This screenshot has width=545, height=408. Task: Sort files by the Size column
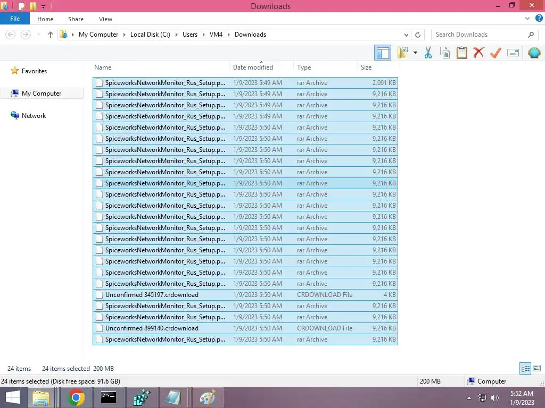pyautogui.click(x=378, y=67)
